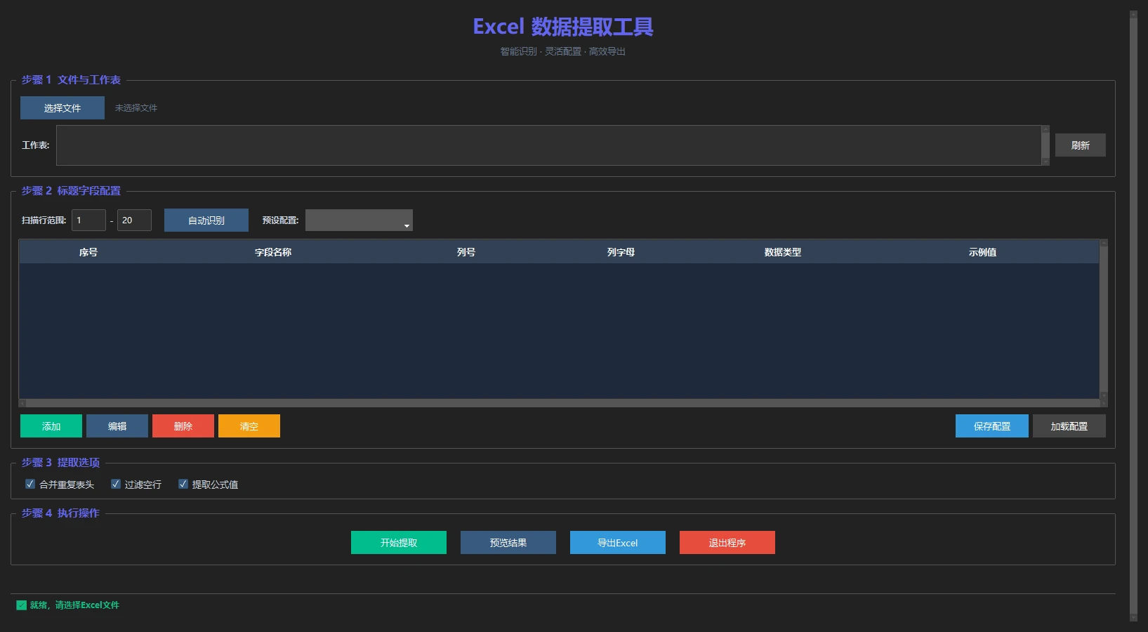Click the 数据类型 column header
This screenshot has width=1148, height=632.
click(x=782, y=252)
